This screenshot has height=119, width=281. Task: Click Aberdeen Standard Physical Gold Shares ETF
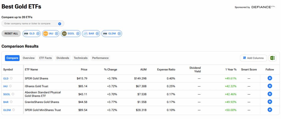coord(43,94)
